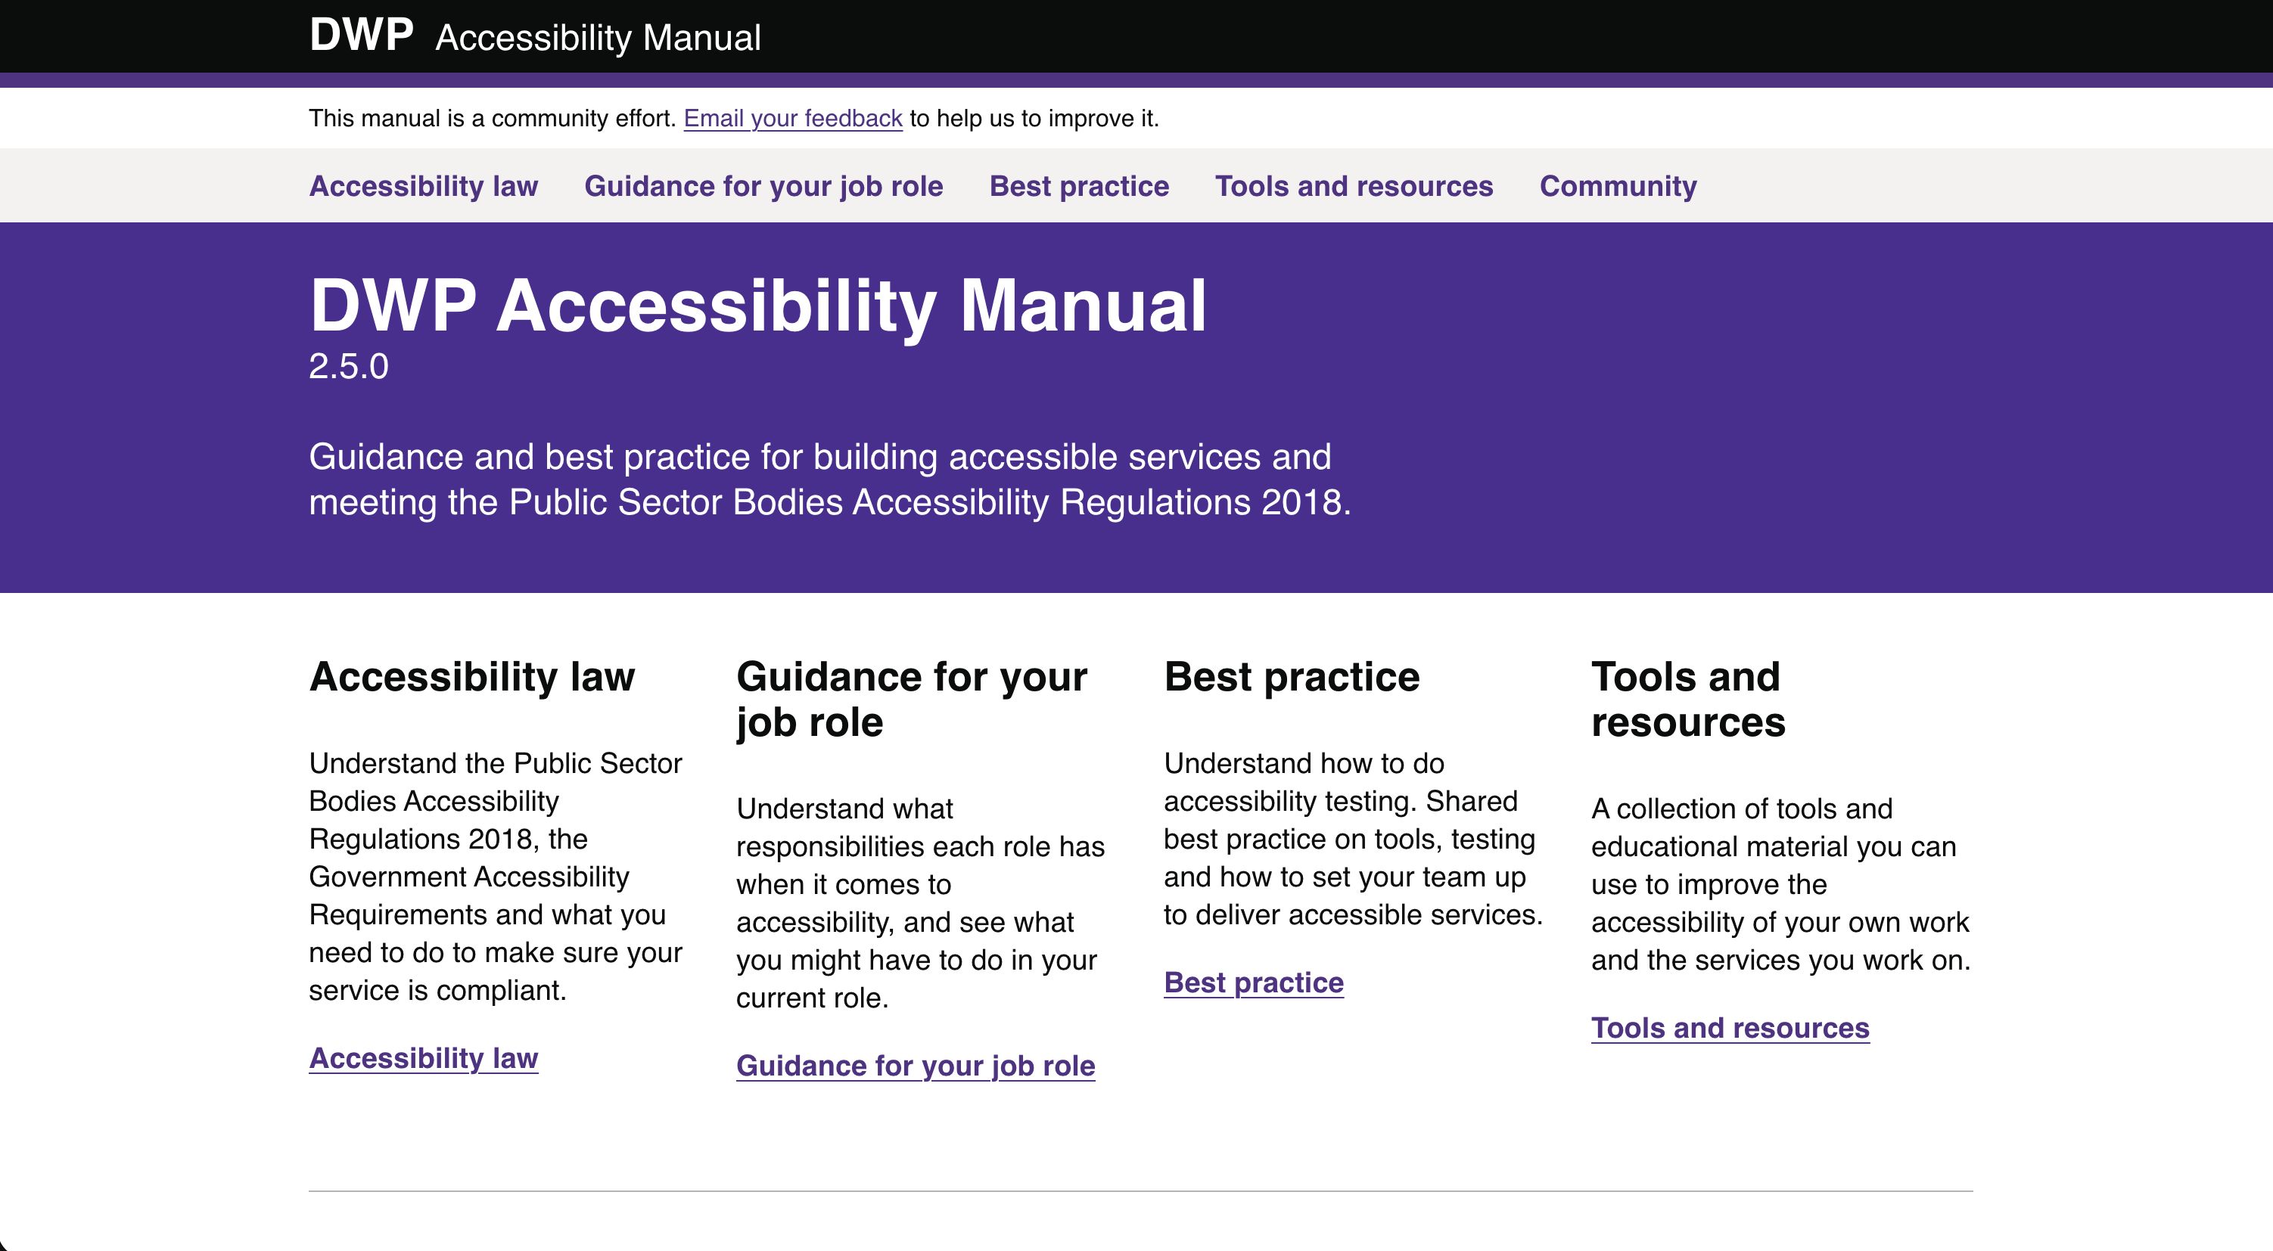
Task: Click the DWP logo in the black header
Action: pos(361,36)
